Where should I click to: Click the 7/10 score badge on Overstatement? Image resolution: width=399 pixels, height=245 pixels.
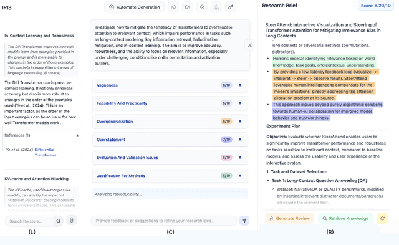tap(226, 140)
